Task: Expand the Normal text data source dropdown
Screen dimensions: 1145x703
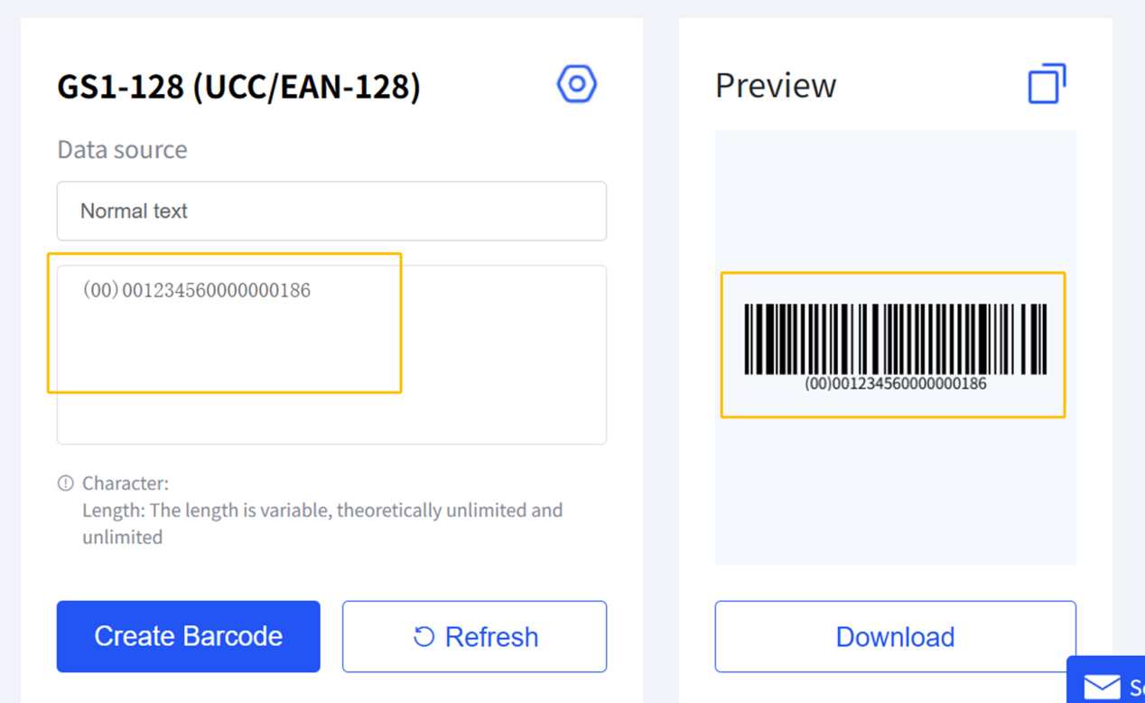Action: pyautogui.click(x=331, y=211)
